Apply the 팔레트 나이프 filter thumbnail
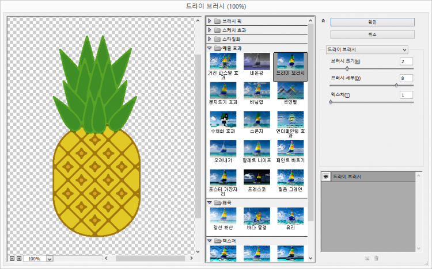 click(256, 148)
